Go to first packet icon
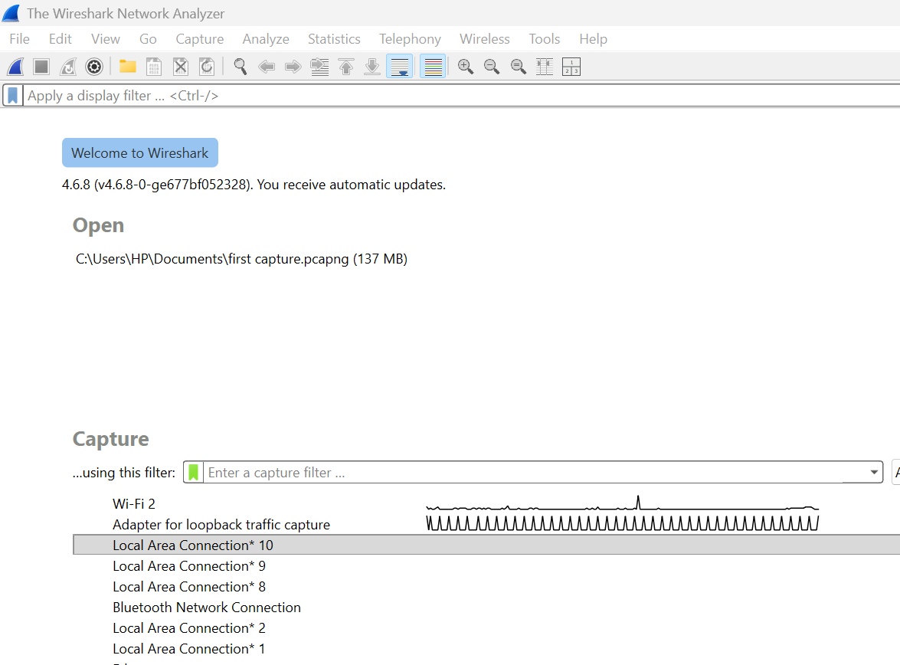This screenshot has width=900, height=665. [x=345, y=67]
